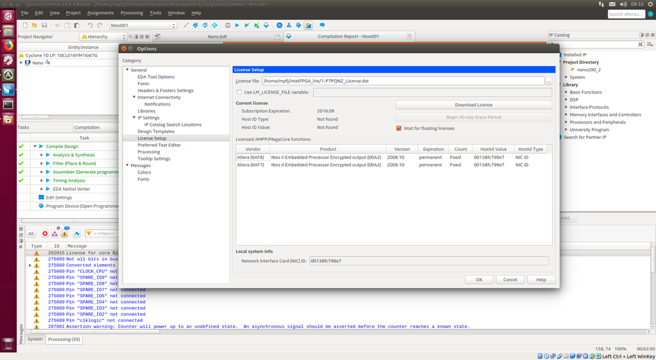
Task: Toggle the error filter in Messages panel
Action: coord(45,233)
